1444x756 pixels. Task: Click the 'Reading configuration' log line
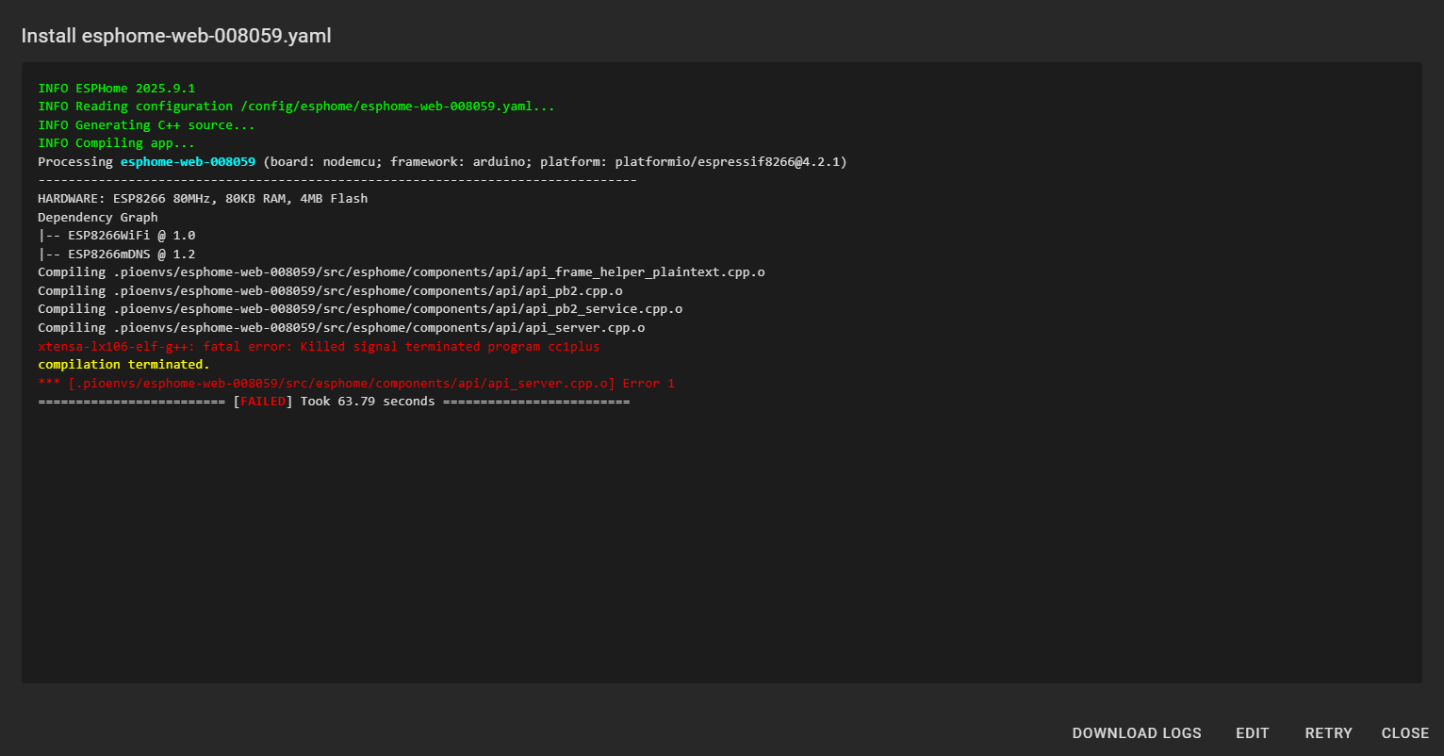tap(296, 107)
